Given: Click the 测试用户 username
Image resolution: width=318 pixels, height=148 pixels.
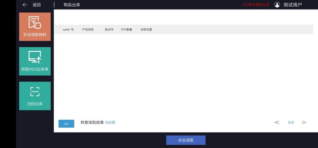Looking at the screenshot, I should click(x=293, y=5).
